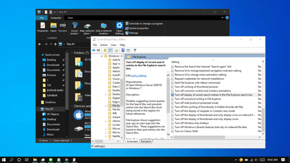Image resolution: width=290 pixels, height=163 pixels.
Task: Click taskbar Search magnifier icon
Action: coord(12,160)
